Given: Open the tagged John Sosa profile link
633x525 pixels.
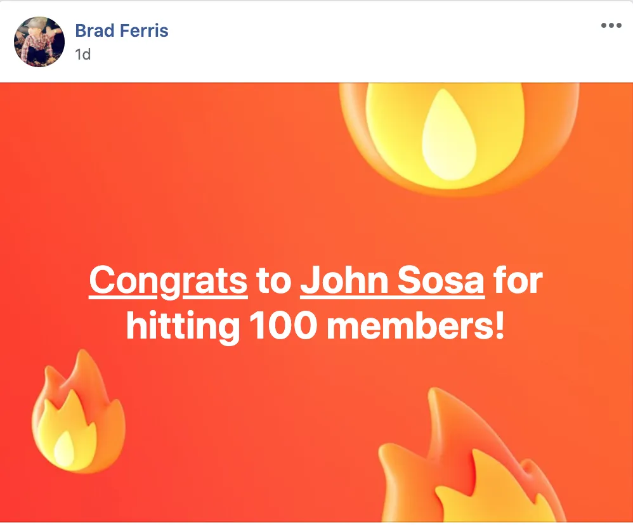Looking at the screenshot, I should (x=392, y=281).
